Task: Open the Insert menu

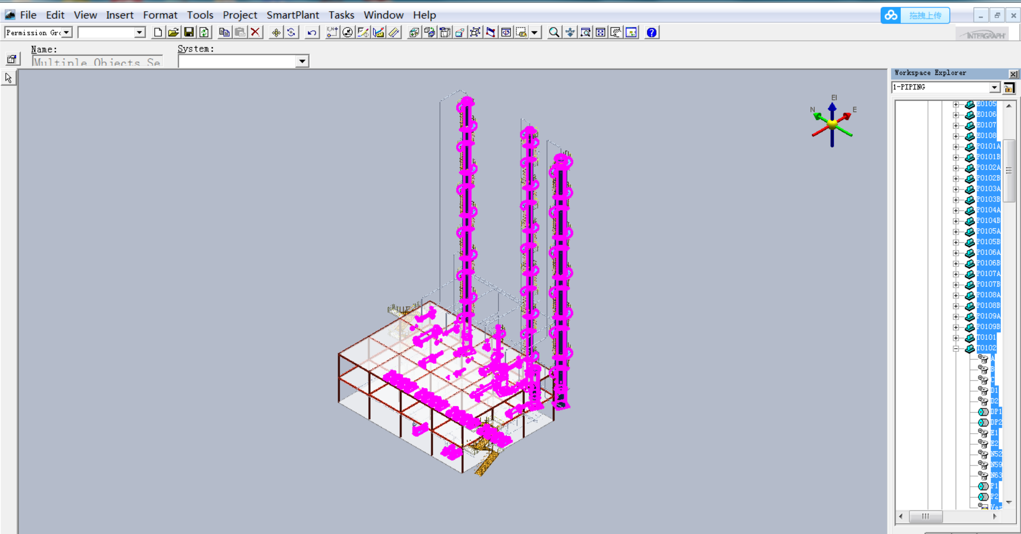Action: (120, 15)
